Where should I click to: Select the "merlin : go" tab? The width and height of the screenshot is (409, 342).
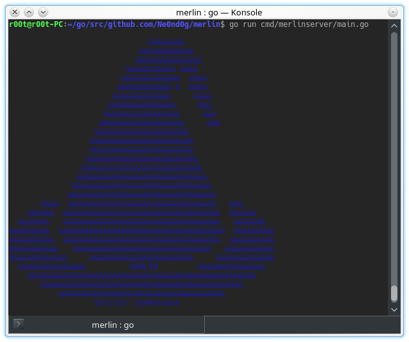(112, 325)
